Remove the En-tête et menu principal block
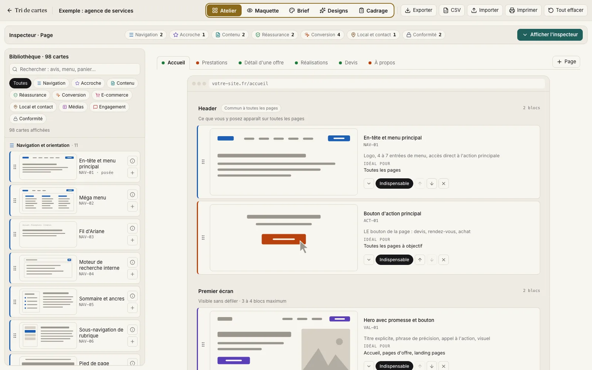 point(444,184)
